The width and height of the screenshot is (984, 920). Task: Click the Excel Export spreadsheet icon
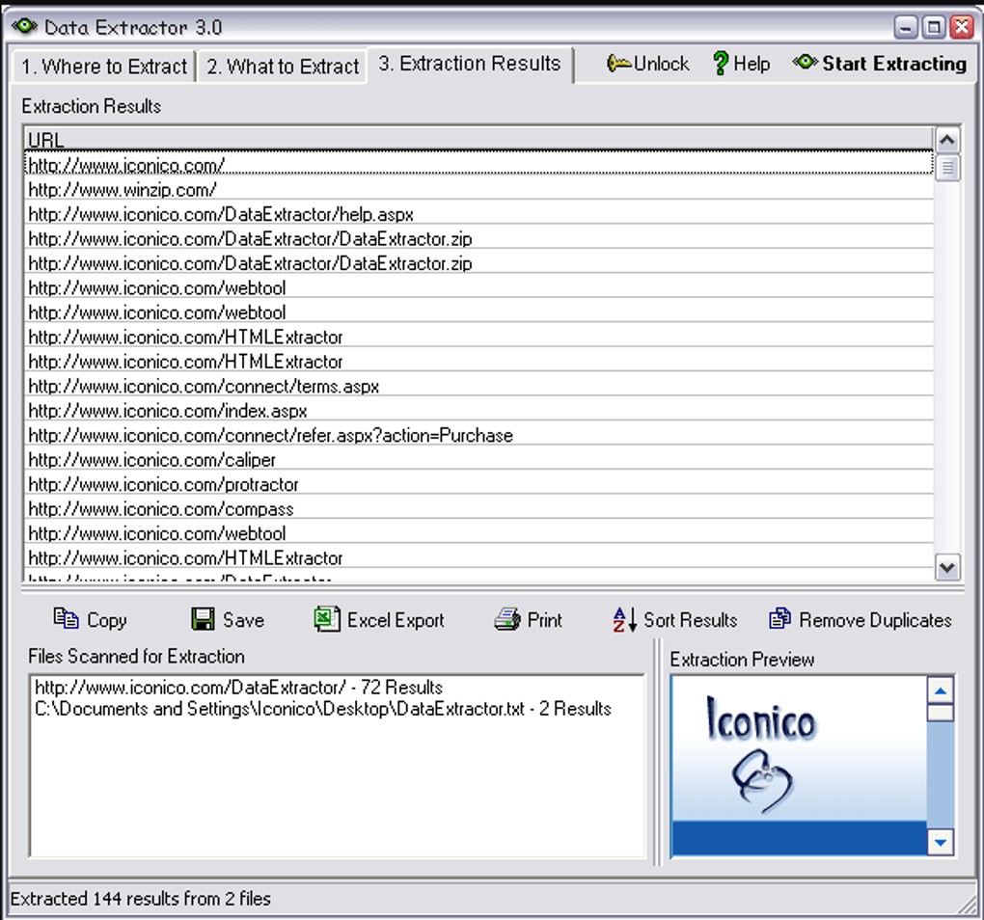[327, 619]
